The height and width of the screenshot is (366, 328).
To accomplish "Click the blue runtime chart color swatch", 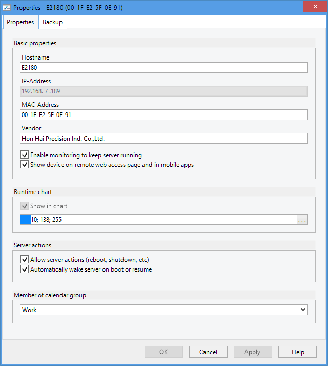I will 25,220.
